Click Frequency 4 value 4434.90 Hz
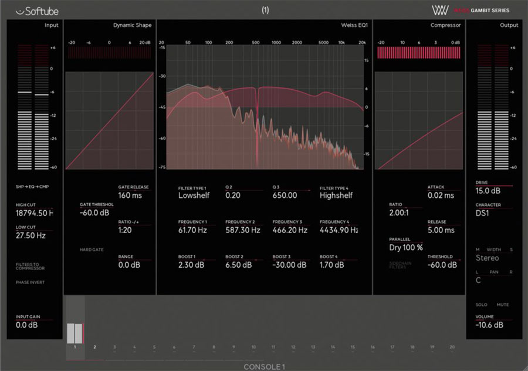Screen dimensions: 528x371 [339, 231]
